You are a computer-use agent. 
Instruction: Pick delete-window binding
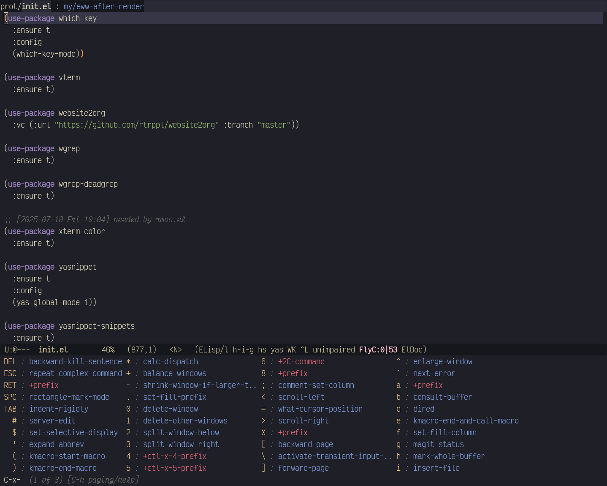pos(171,409)
